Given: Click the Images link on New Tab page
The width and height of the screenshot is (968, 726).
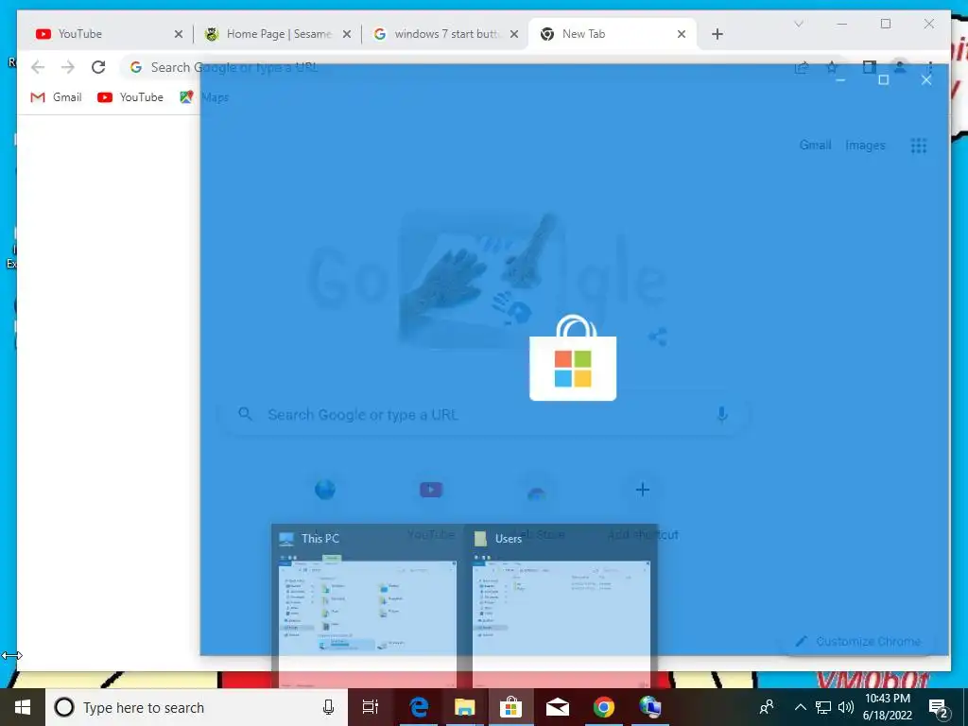Looking at the screenshot, I should click(865, 145).
